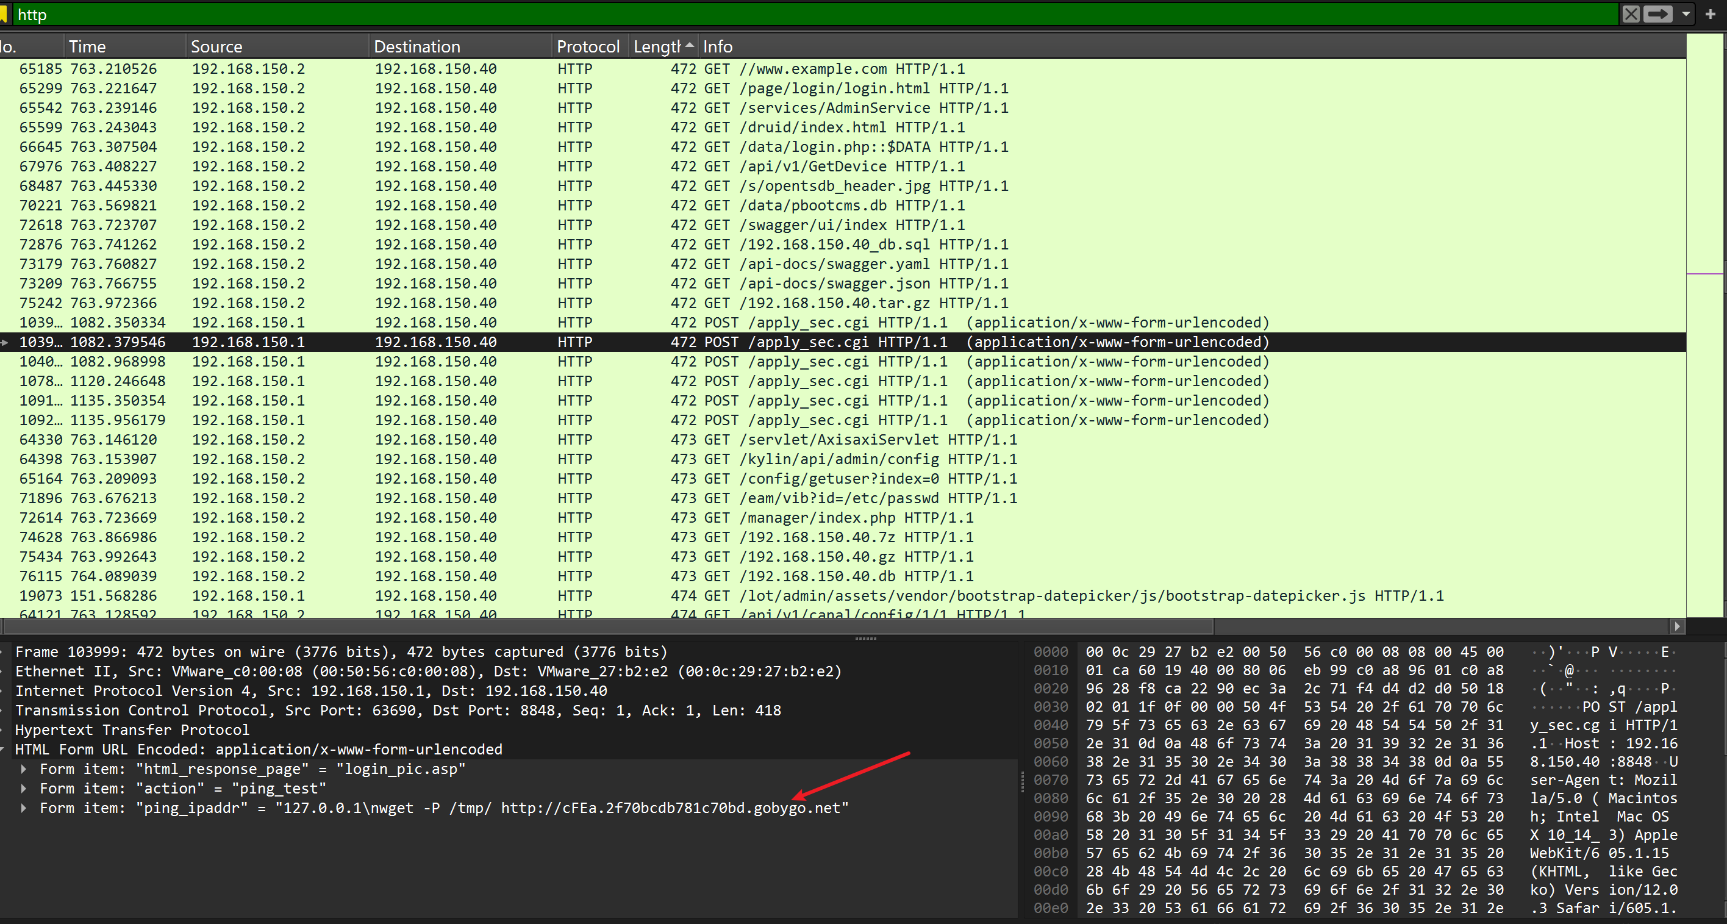The height and width of the screenshot is (924, 1727).
Task: Click the filter bookmark icon
Action: (x=3, y=14)
